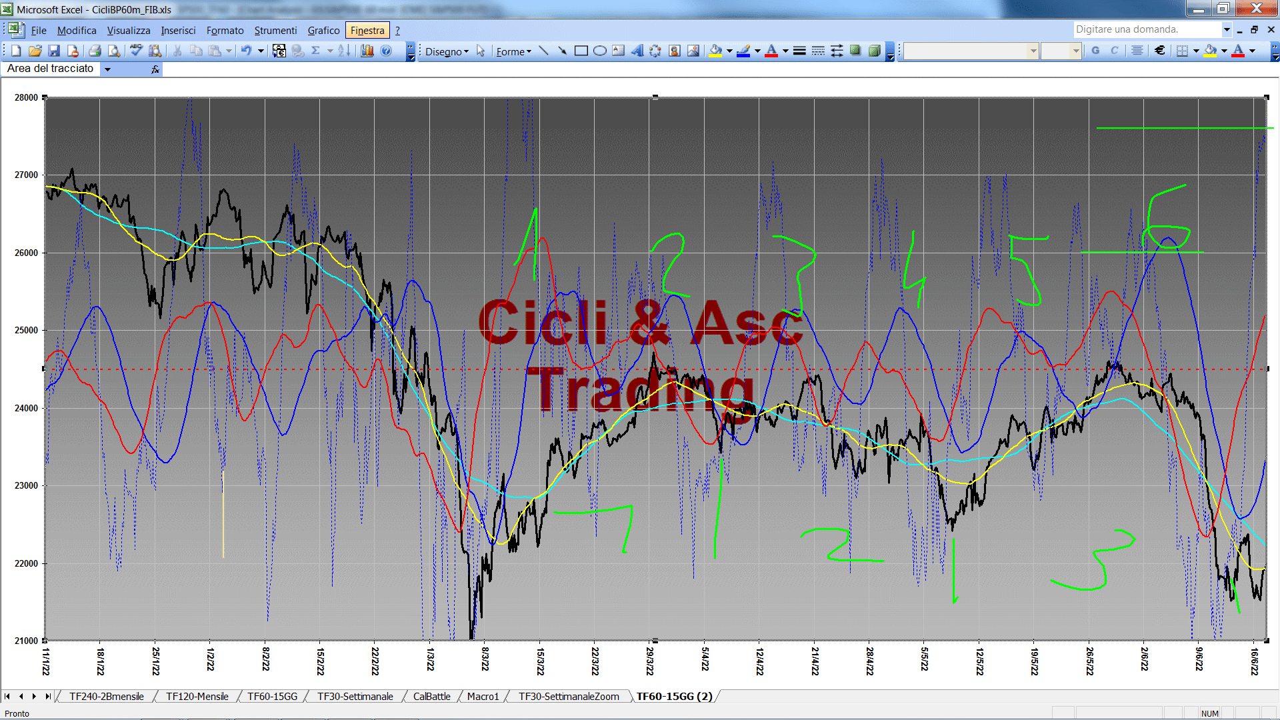Select the Arrow drawing tool
Screen dimensions: 1280x720
point(563,51)
